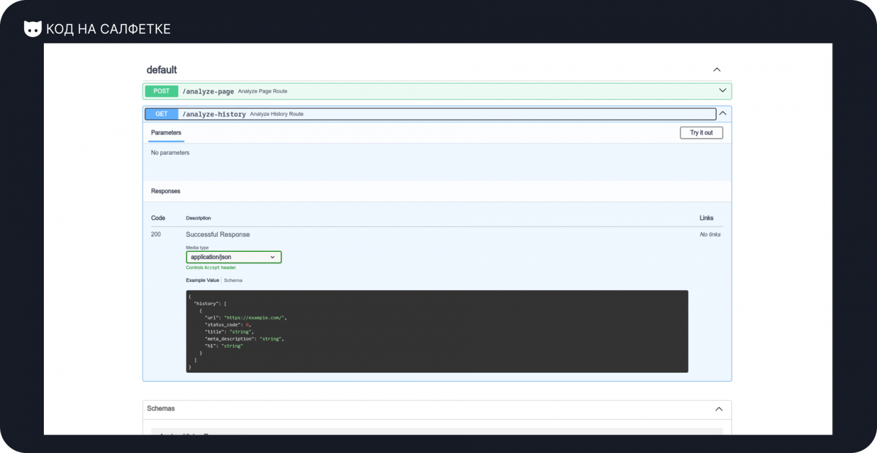Viewport: 877px width, 453px height.
Task: Collapse the /analyze-history endpoint with its arrow
Action: tap(723, 114)
